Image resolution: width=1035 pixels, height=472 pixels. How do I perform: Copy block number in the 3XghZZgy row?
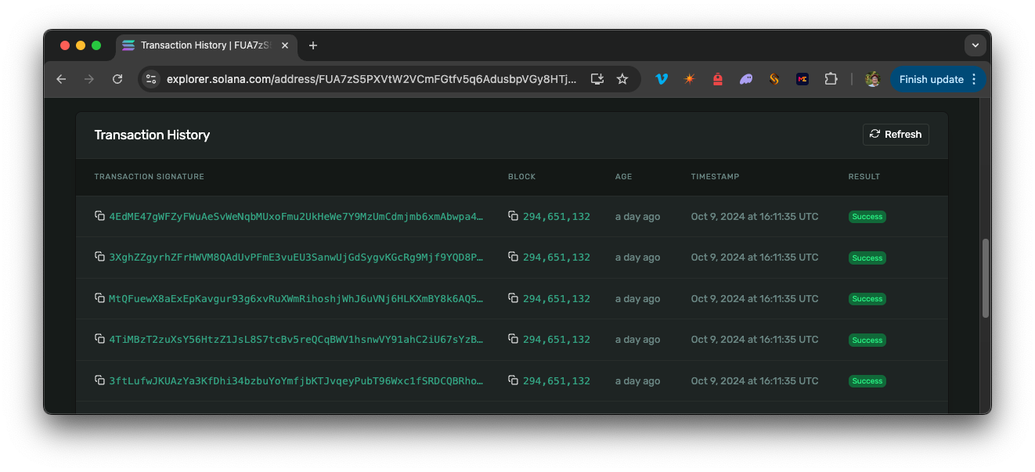513,257
